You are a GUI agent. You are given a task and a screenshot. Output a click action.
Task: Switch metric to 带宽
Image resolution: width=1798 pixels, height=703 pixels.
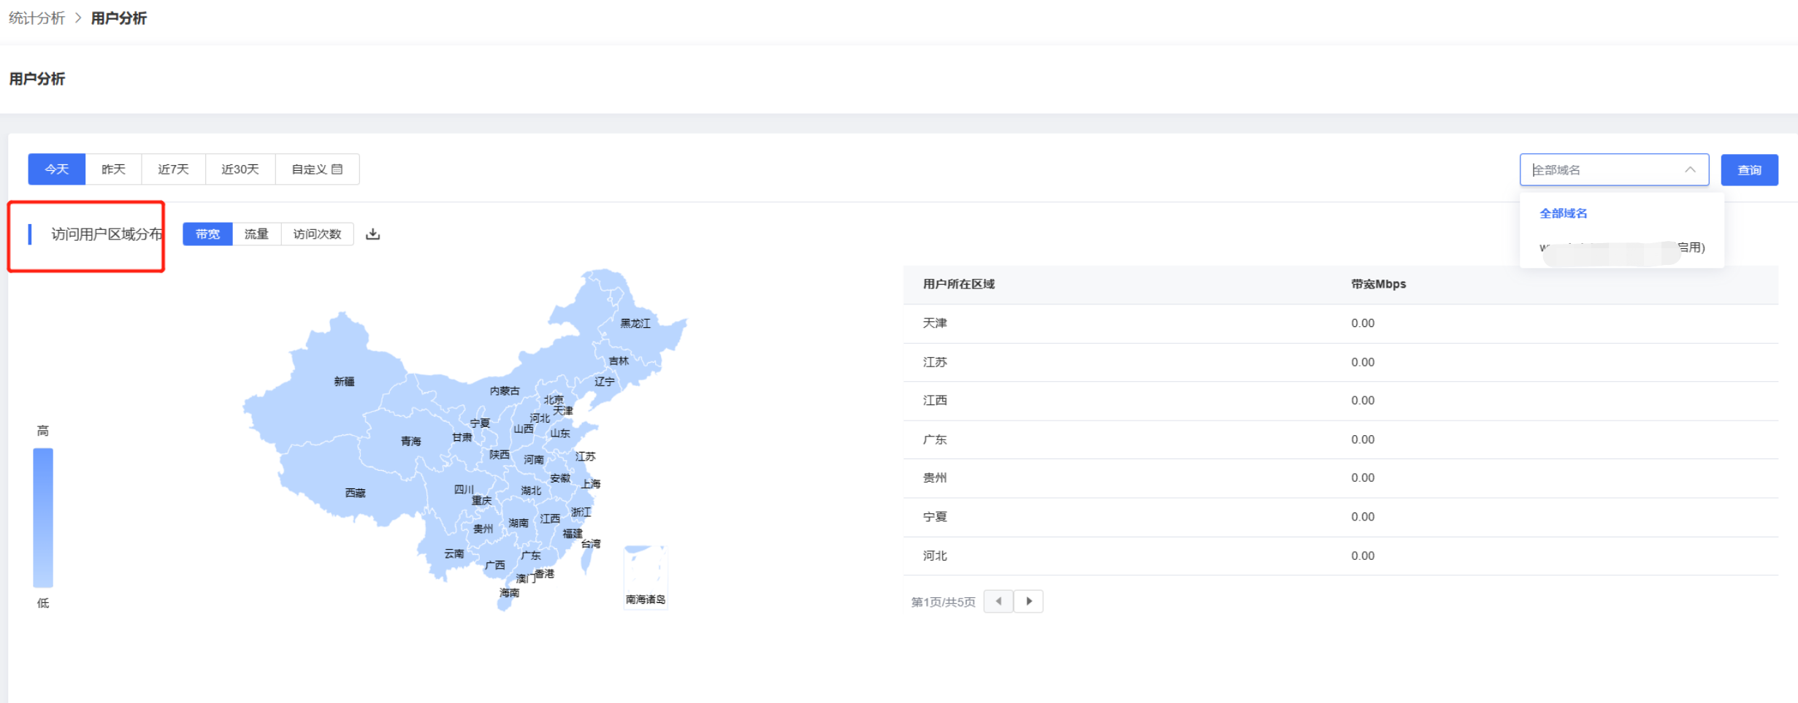coord(207,234)
